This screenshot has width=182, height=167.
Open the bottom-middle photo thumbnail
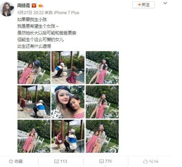pyautogui.click(x=68, y=136)
